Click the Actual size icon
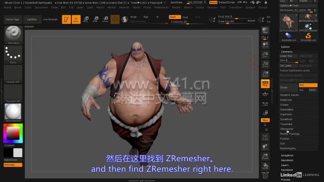The height and width of the screenshot is (182, 324). (x=265, y=64)
